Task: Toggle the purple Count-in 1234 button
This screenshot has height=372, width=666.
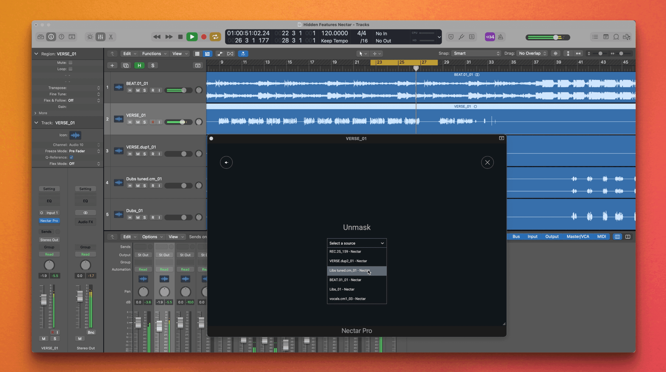Action: click(x=490, y=37)
